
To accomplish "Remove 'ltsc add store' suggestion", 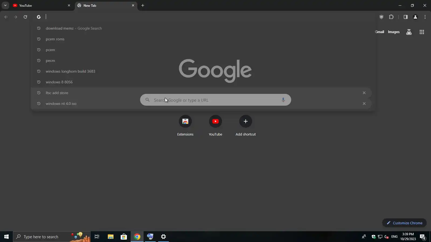I will [x=364, y=93].
